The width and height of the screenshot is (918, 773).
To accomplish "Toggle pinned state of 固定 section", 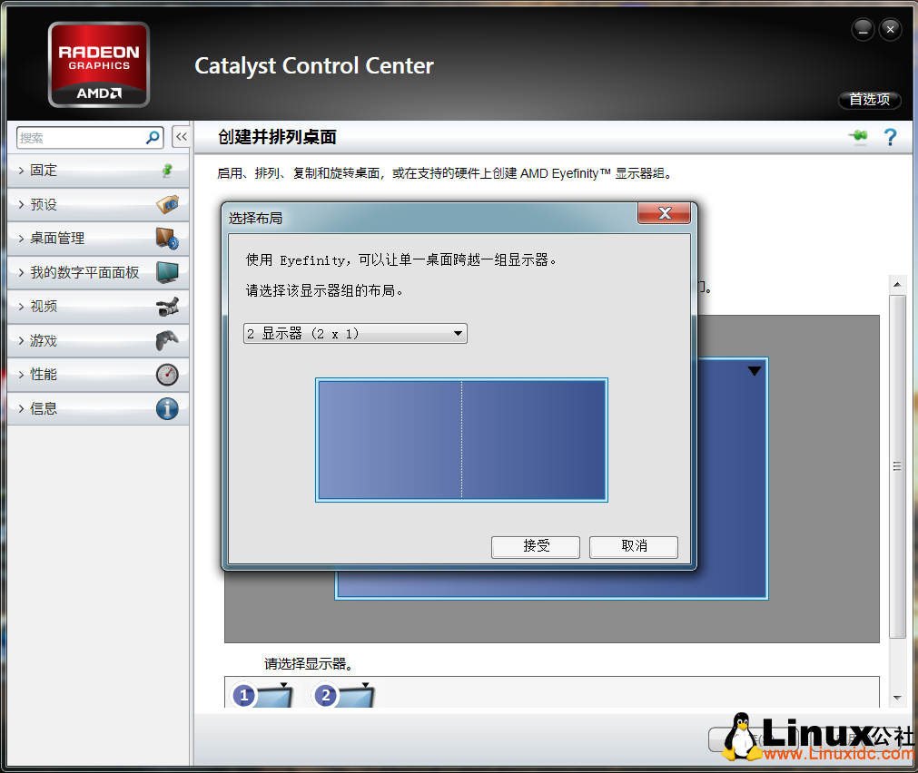I will pyautogui.click(x=167, y=170).
